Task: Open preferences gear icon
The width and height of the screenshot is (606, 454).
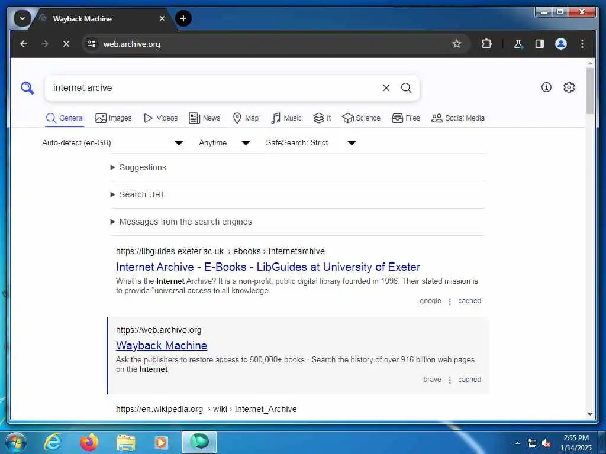Action: click(x=569, y=87)
